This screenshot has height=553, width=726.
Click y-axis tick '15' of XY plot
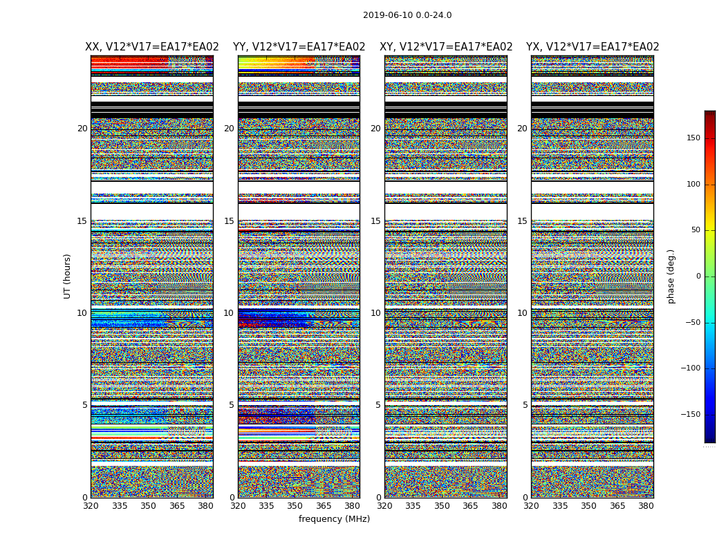click(376, 221)
